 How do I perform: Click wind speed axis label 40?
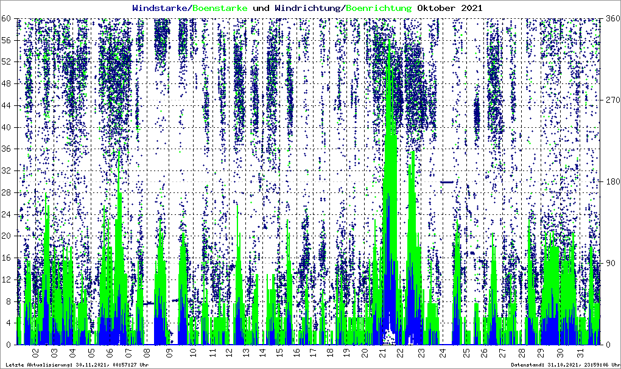tap(6, 127)
